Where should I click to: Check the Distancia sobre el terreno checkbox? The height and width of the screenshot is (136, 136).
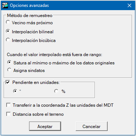click(8, 114)
